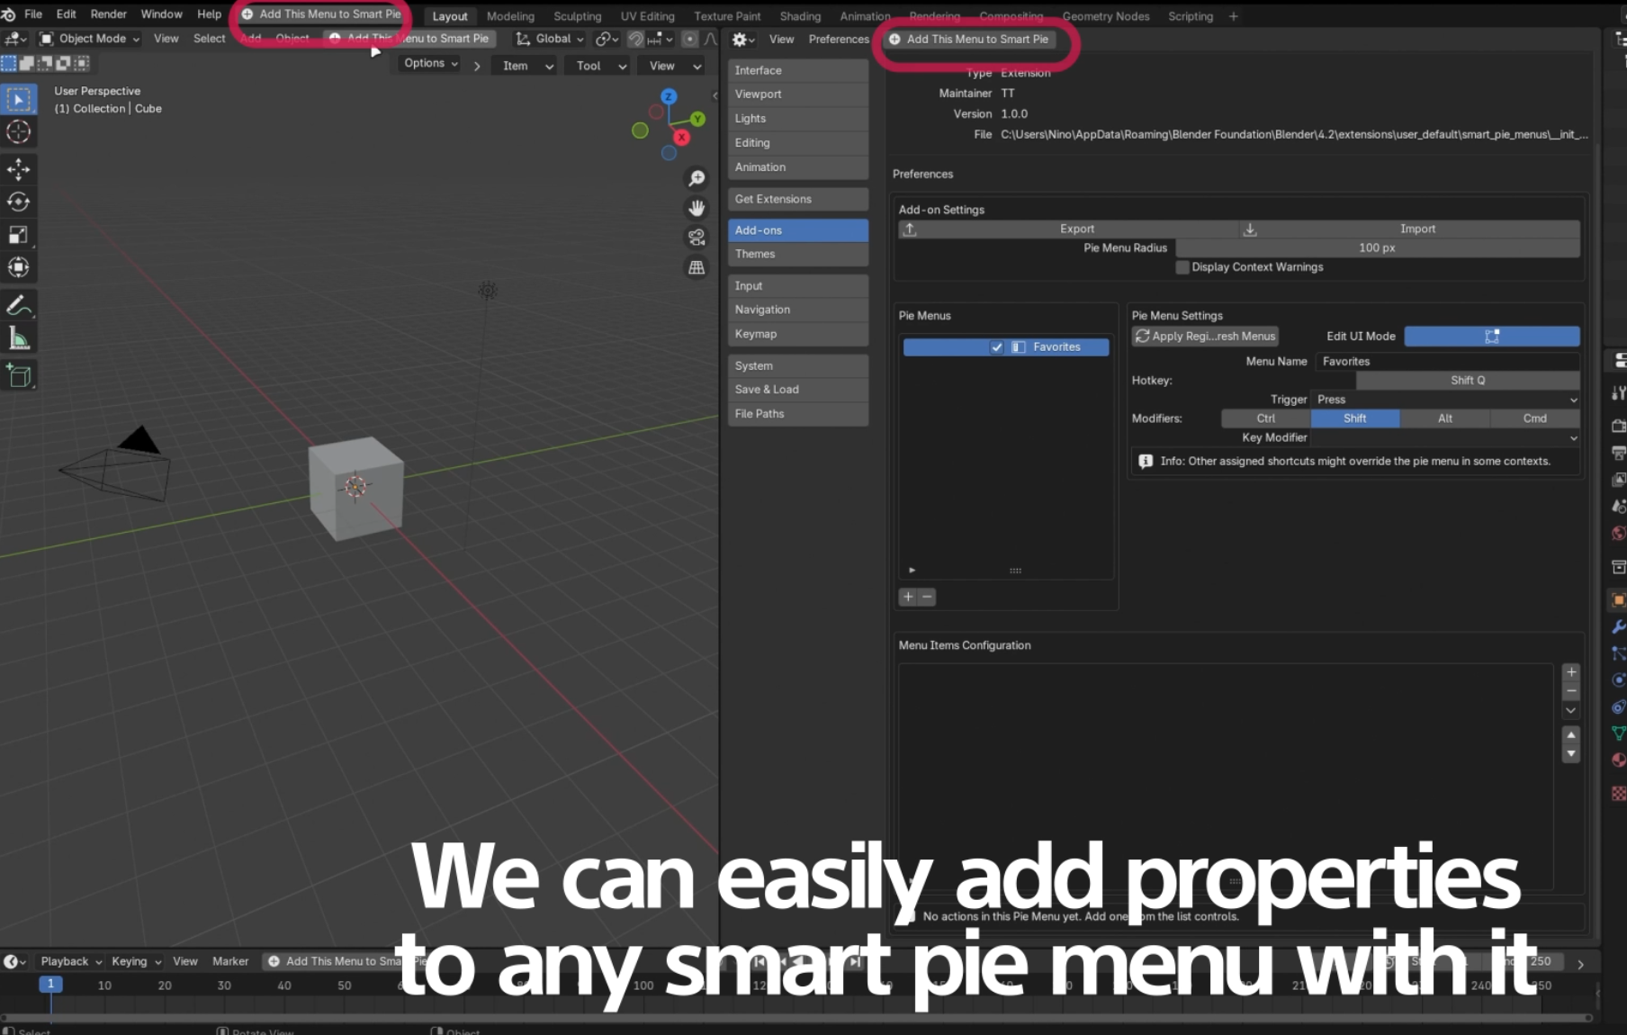Screen dimensions: 1627x1035
Task: Toggle camera view icon in viewport
Action: 697,238
